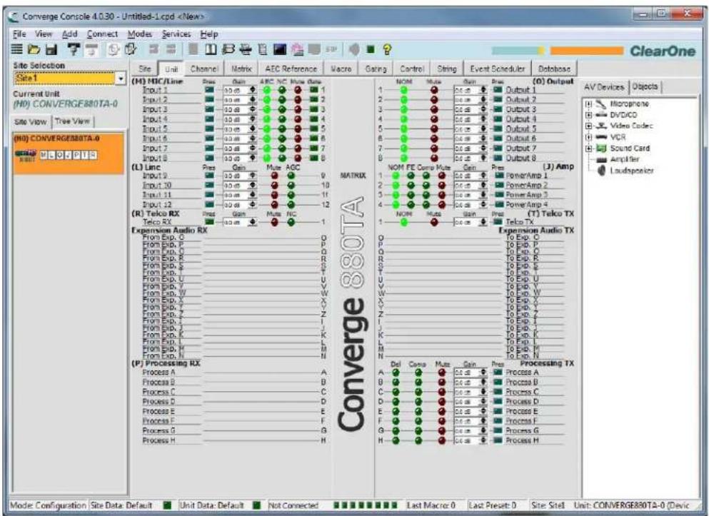This screenshot has height=516, width=709.
Task: Click Process F link in Processing TX
Action: pos(521,420)
